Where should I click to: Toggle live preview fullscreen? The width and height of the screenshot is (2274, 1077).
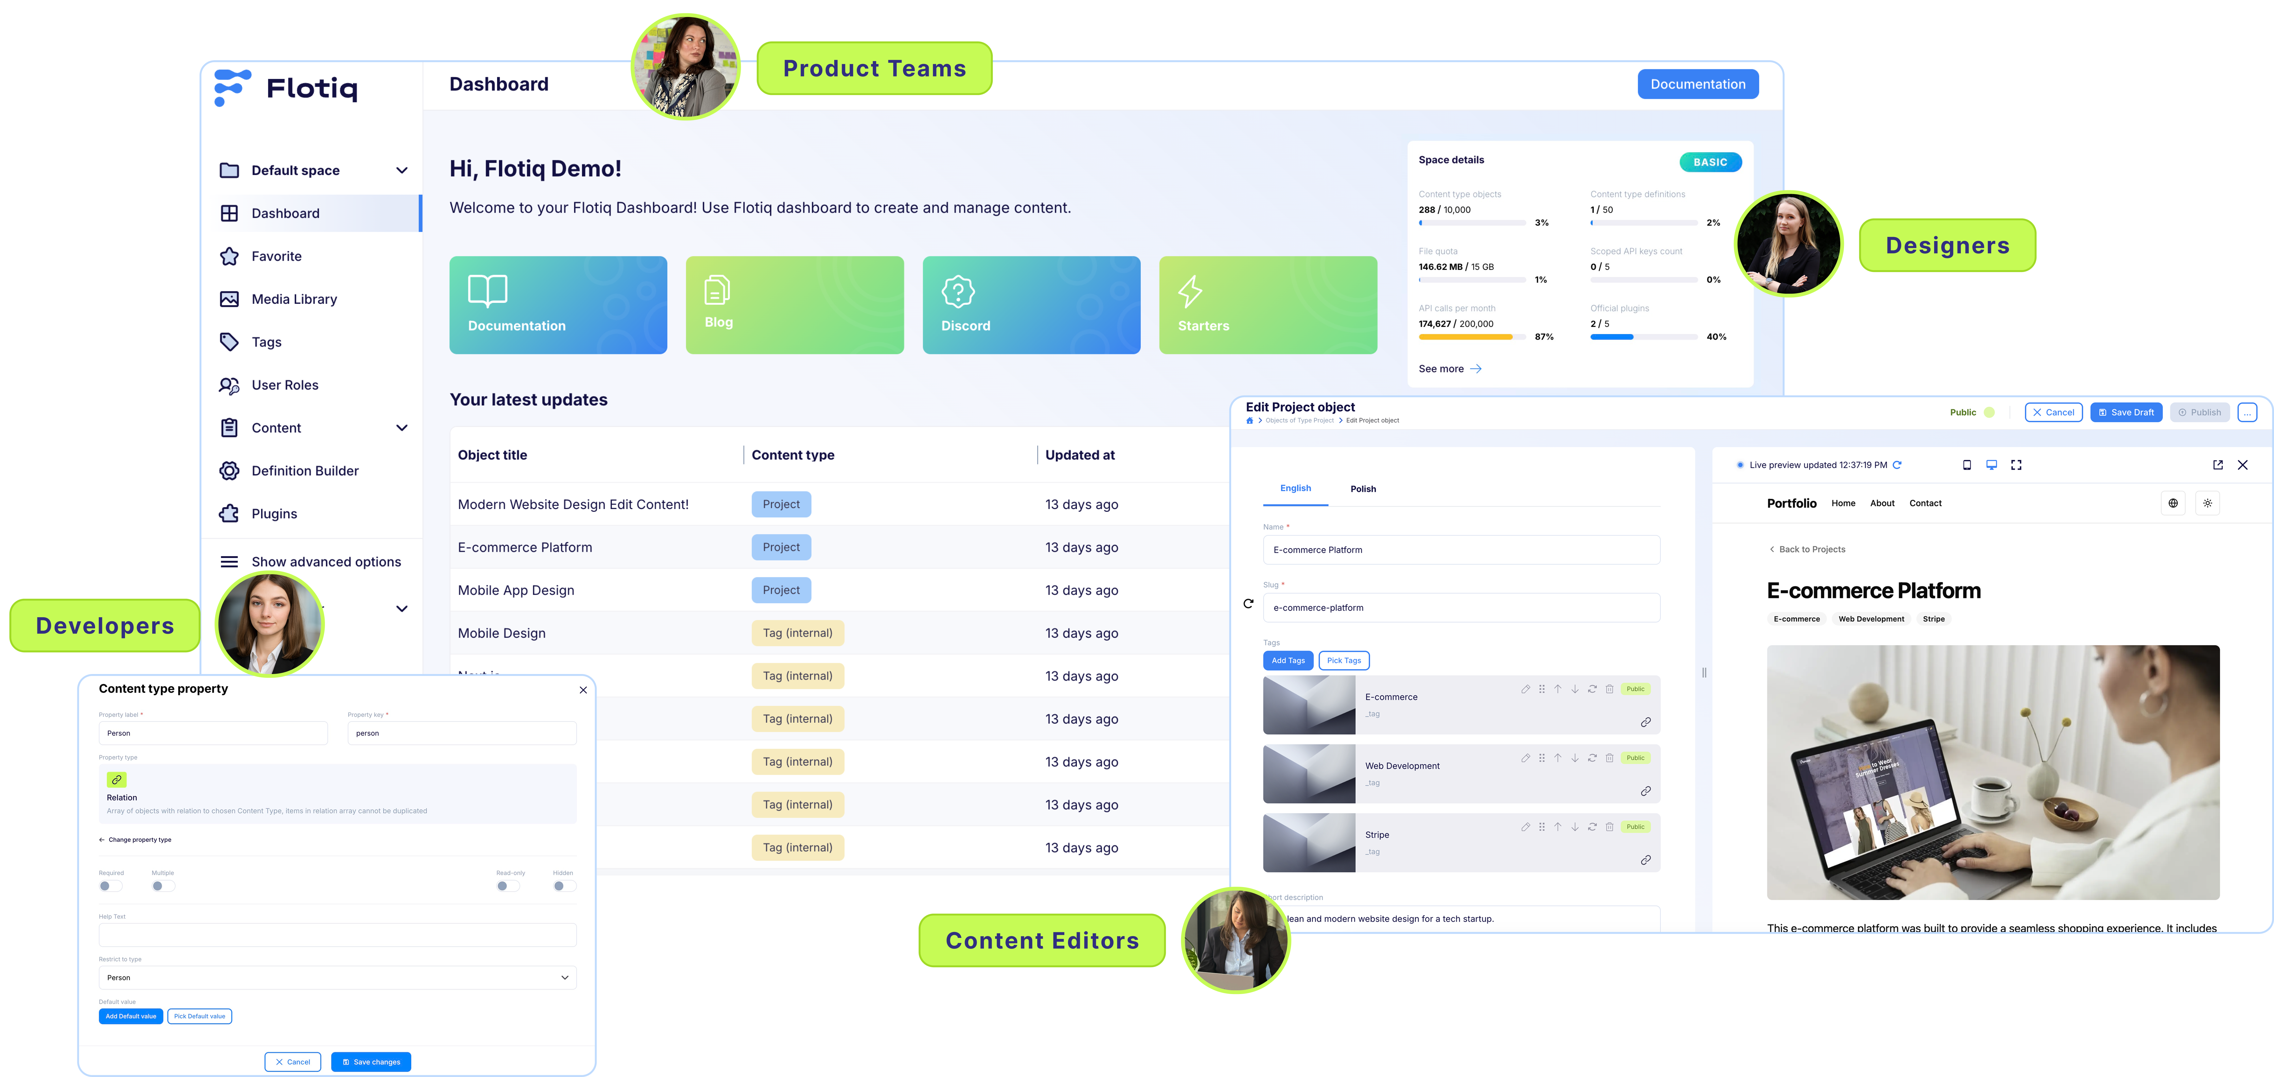(2016, 465)
